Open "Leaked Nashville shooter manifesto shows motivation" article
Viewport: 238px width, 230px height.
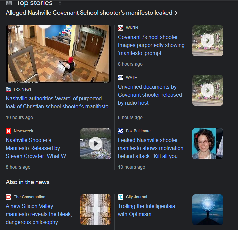[151, 148]
